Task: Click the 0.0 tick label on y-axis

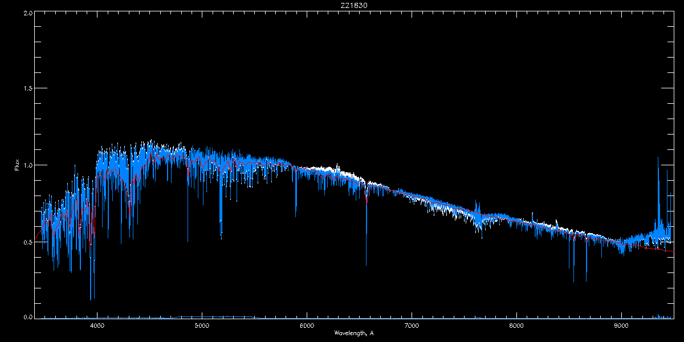Action: coord(28,317)
